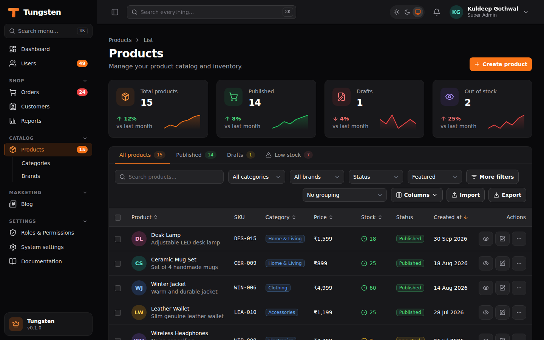Toggle the sidebar panel icon
The image size is (544, 340).
115,12
